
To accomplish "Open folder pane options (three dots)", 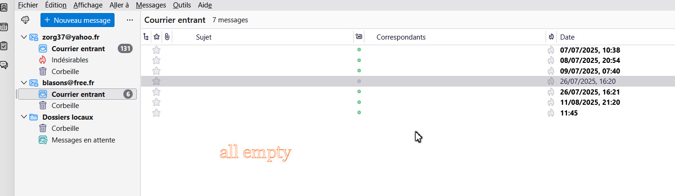I will (x=130, y=20).
